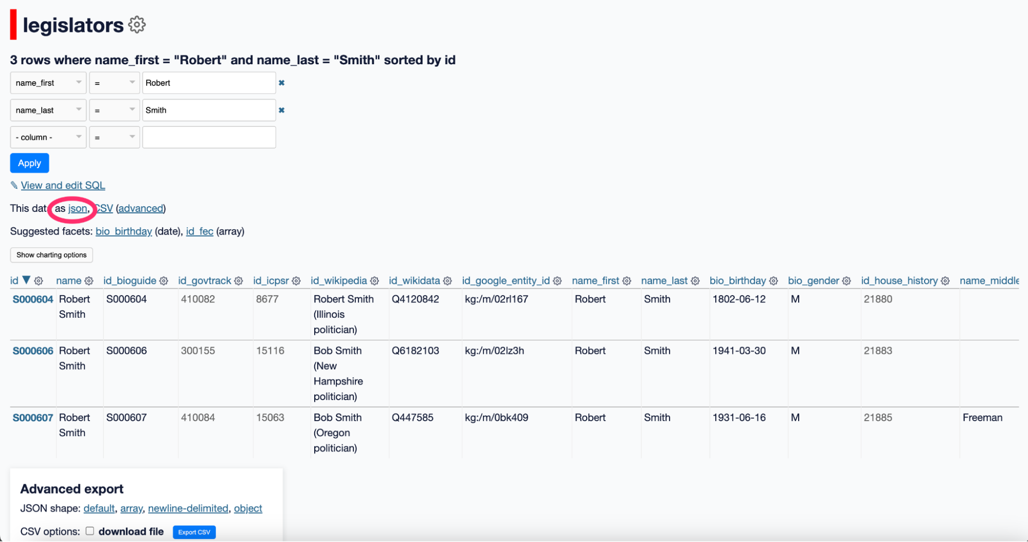The height and width of the screenshot is (542, 1028).
Task: Expand the name_last column dropdown
Action: point(48,110)
